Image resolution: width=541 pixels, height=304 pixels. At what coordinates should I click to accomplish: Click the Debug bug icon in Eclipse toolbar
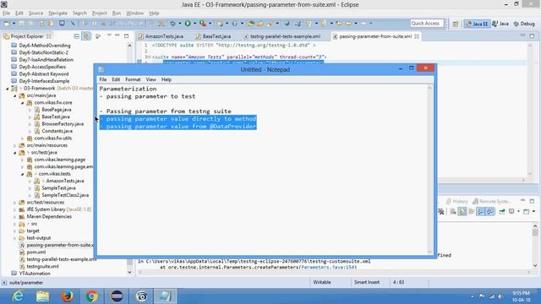(x=172, y=24)
